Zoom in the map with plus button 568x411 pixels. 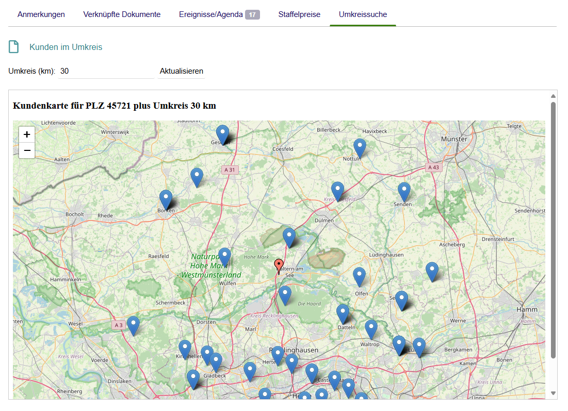[27, 134]
